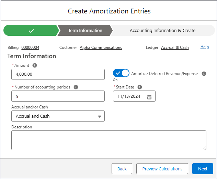Click the completed step checkmark icon

(31, 31)
